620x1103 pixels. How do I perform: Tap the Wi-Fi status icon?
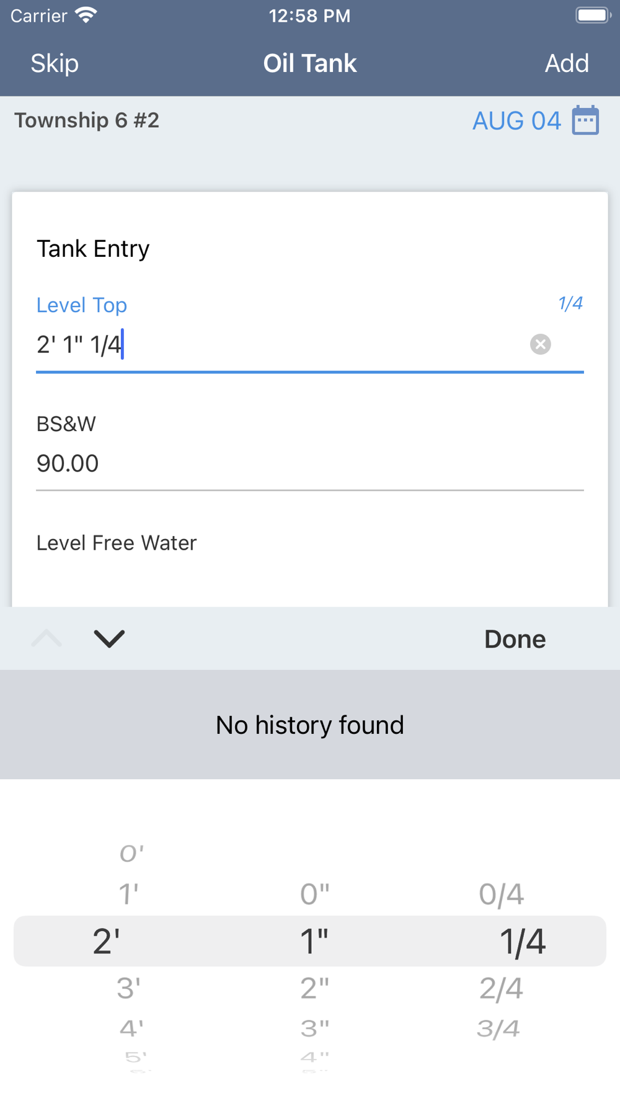pos(86,15)
